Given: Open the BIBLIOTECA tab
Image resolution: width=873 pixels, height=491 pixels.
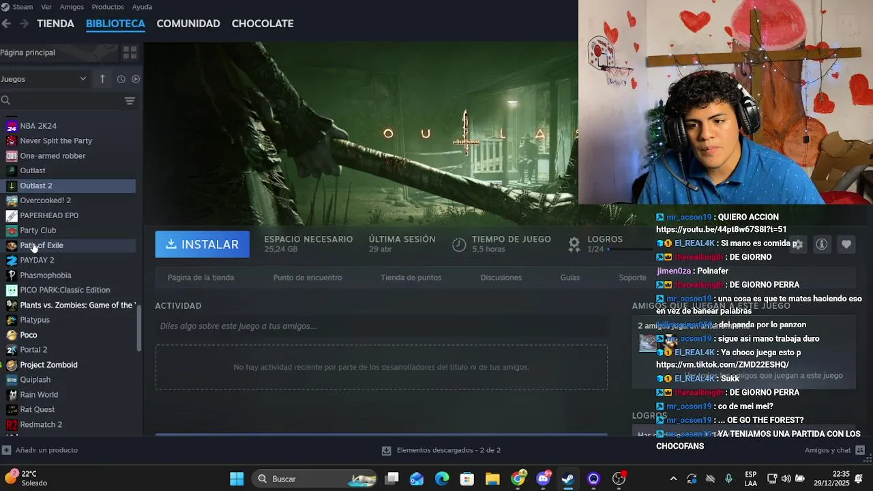Looking at the screenshot, I should tap(115, 23).
